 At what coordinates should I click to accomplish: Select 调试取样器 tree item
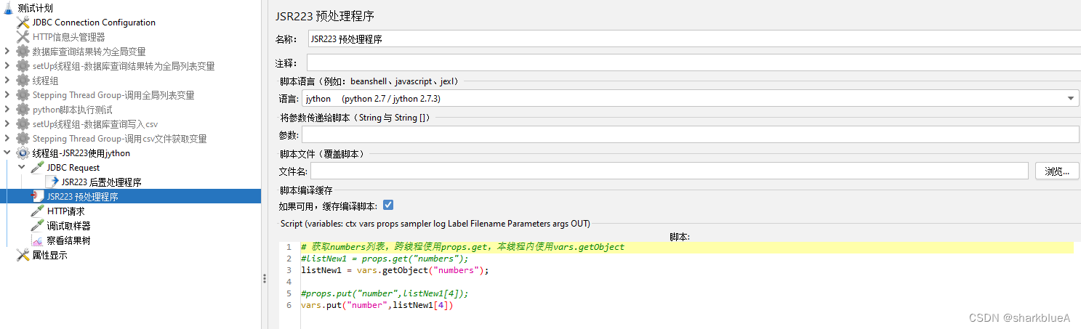coord(68,225)
